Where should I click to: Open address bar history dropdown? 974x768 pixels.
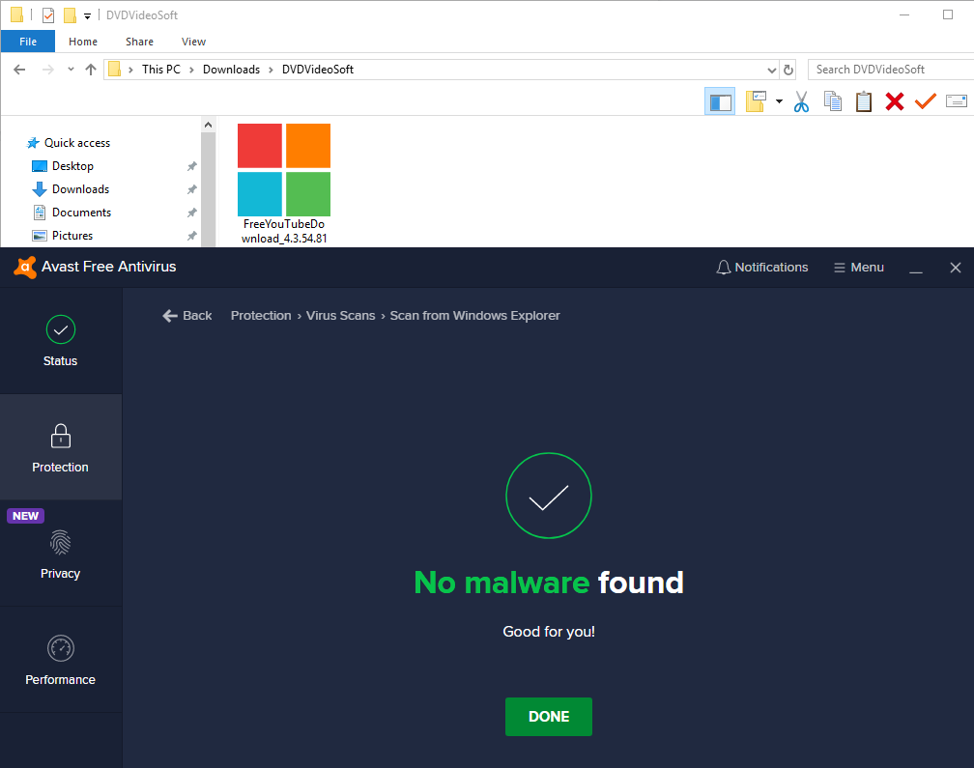771,71
